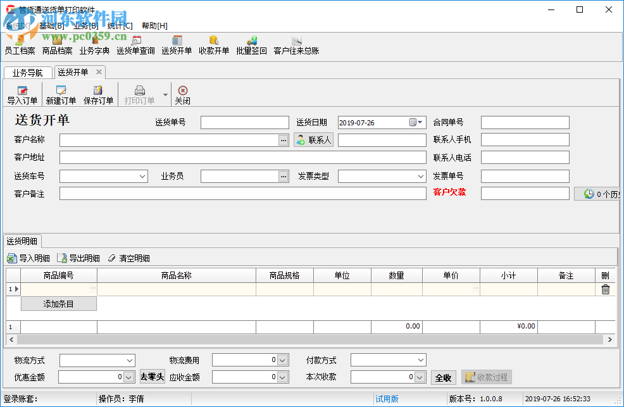
Task: Open the 送货车号 dropdown
Action: pos(142,176)
